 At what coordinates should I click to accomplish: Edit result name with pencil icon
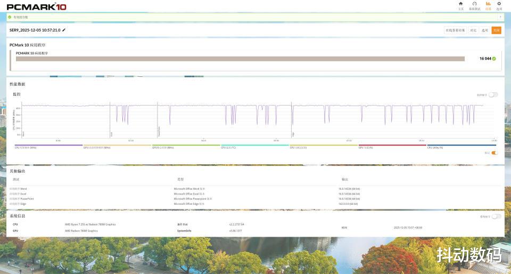click(64, 30)
